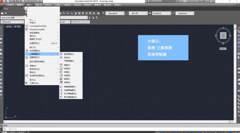Click the red AutoCAD application button
This screenshot has width=240, height=133.
pos(2,2)
